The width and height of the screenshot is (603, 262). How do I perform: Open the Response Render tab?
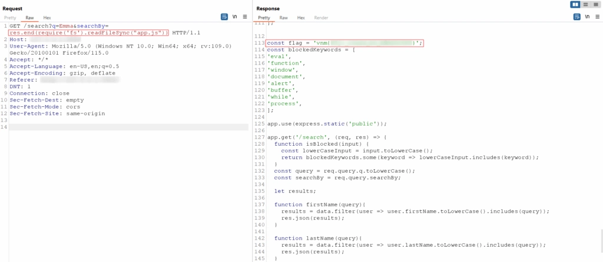pyautogui.click(x=321, y=18)
